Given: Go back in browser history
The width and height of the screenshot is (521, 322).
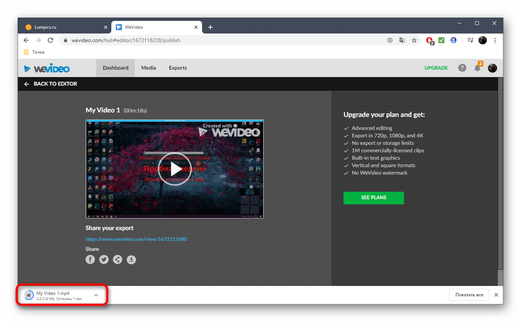Looking at the screenshot, I should (26, 40).
